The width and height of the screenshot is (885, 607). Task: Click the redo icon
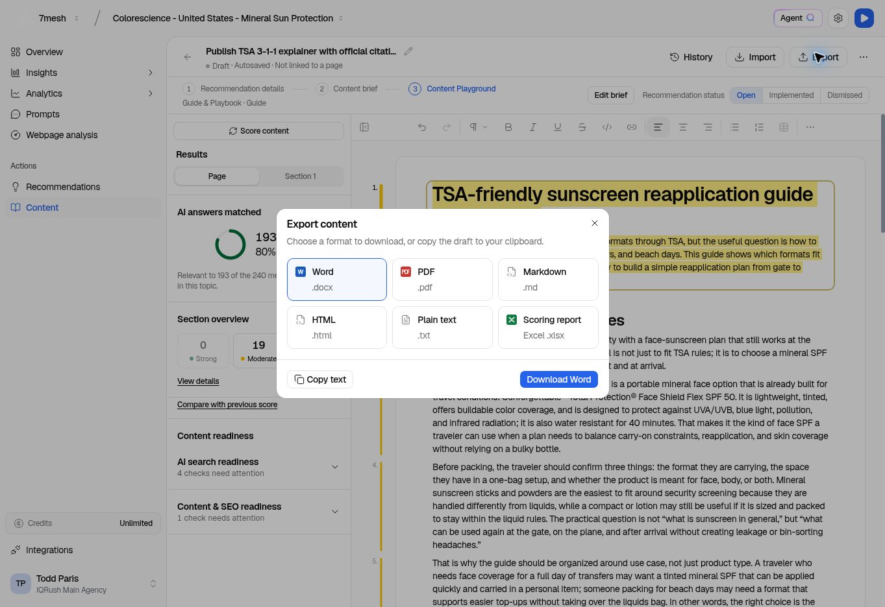(x=447, y=127)
